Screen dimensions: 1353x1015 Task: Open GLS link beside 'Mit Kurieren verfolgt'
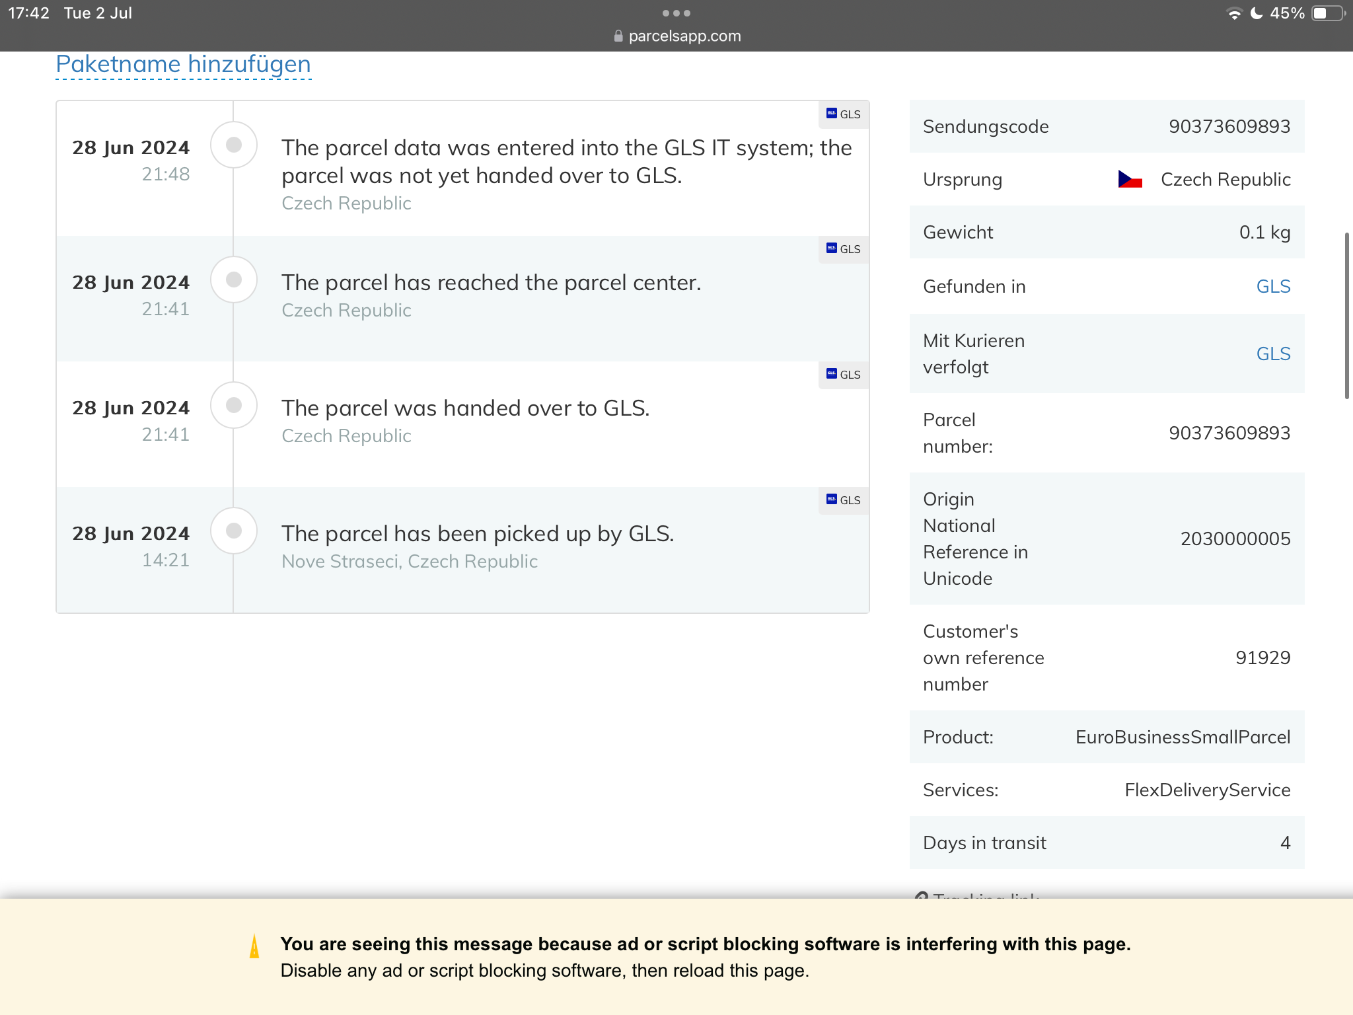click(x=1272, y=354)
